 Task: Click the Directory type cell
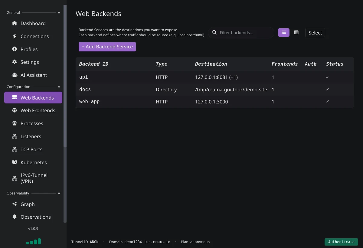tap(166, 90)
